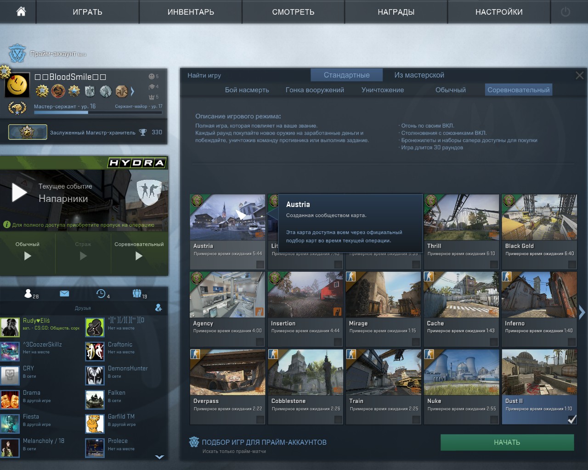This screenshot has width=588, height=470.
Task: Click the Melancholy / 18 friend entry
Action: coord(41,448)
